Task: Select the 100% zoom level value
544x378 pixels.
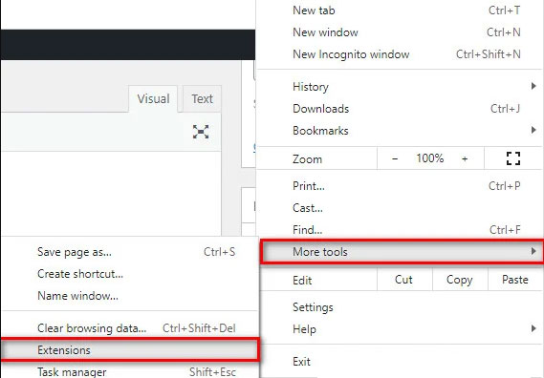Action: pyautogui.click(x=430, y=158)
